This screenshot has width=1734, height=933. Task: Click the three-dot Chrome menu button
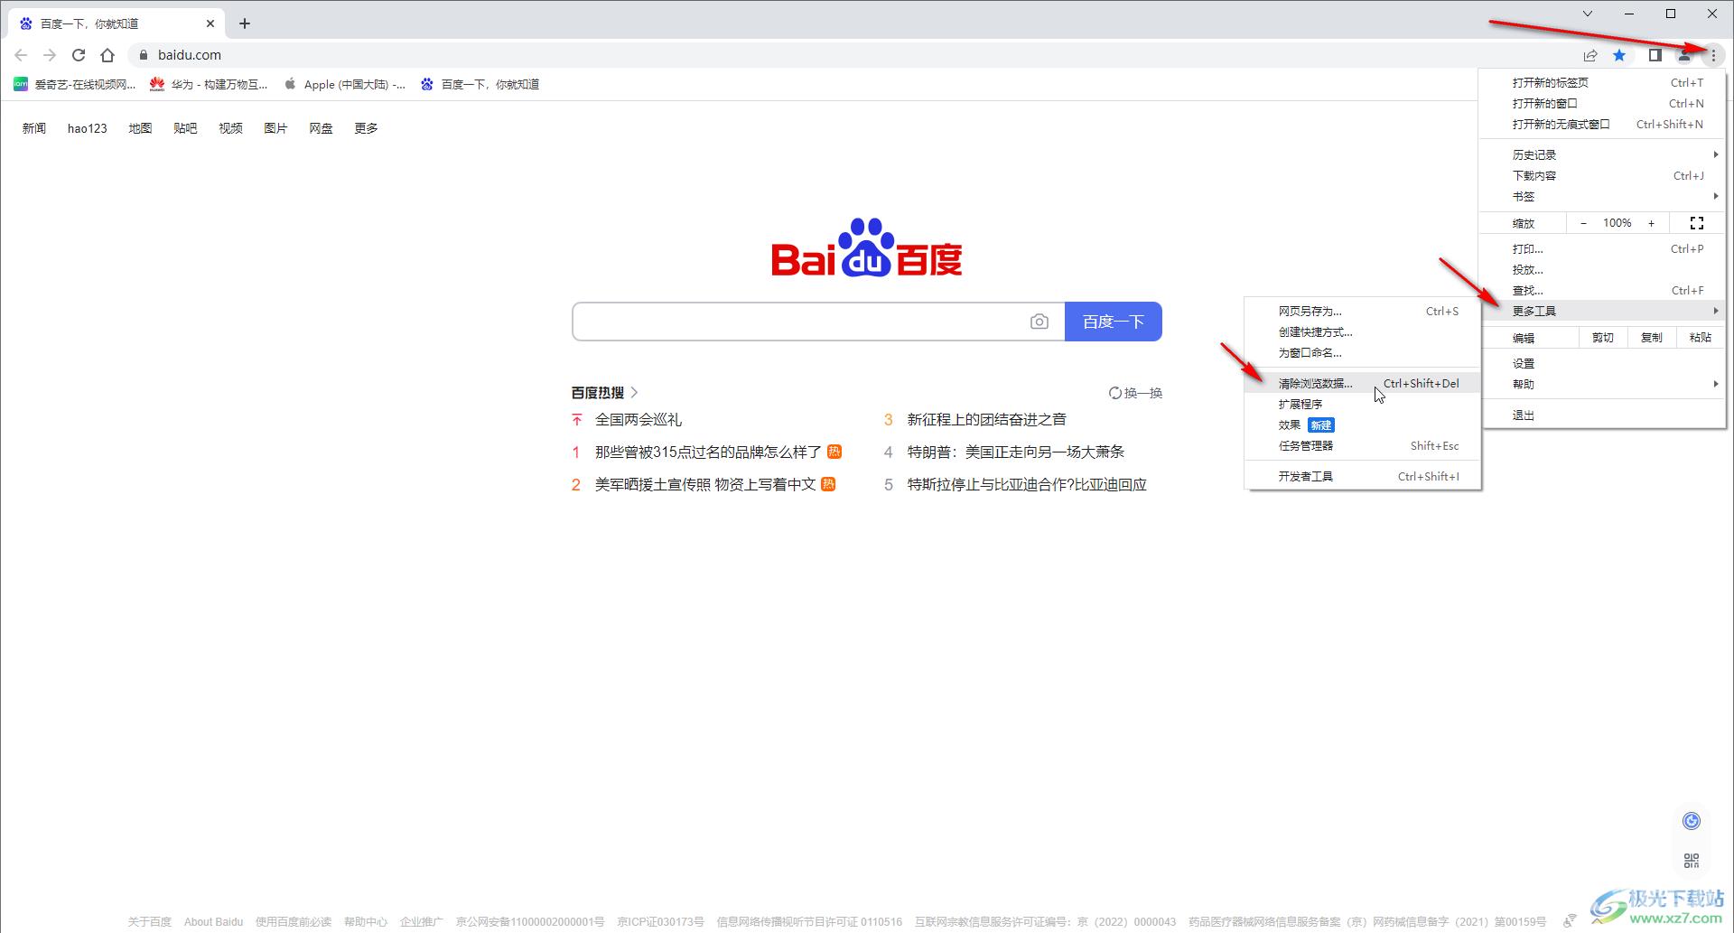pos(1713,55)
